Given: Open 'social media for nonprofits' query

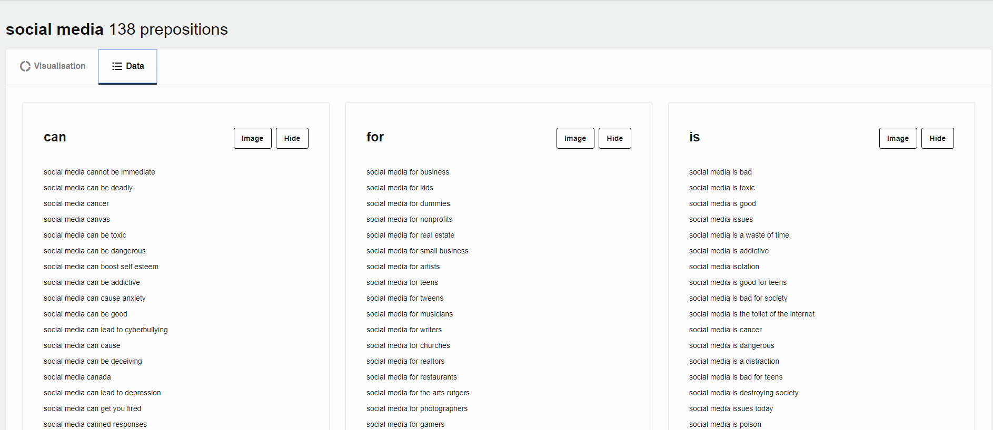Looking at the screenshot, I should [409, 220].
